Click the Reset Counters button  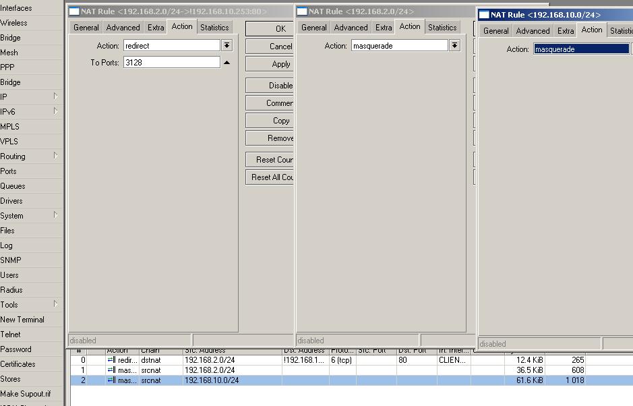[270, 160]
